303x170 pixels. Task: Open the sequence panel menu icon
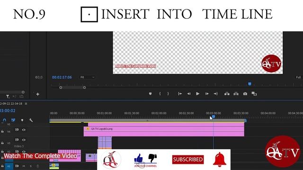[26, 104]
